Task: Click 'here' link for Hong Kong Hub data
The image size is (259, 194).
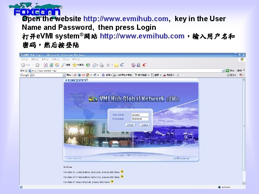Action: 107,182
